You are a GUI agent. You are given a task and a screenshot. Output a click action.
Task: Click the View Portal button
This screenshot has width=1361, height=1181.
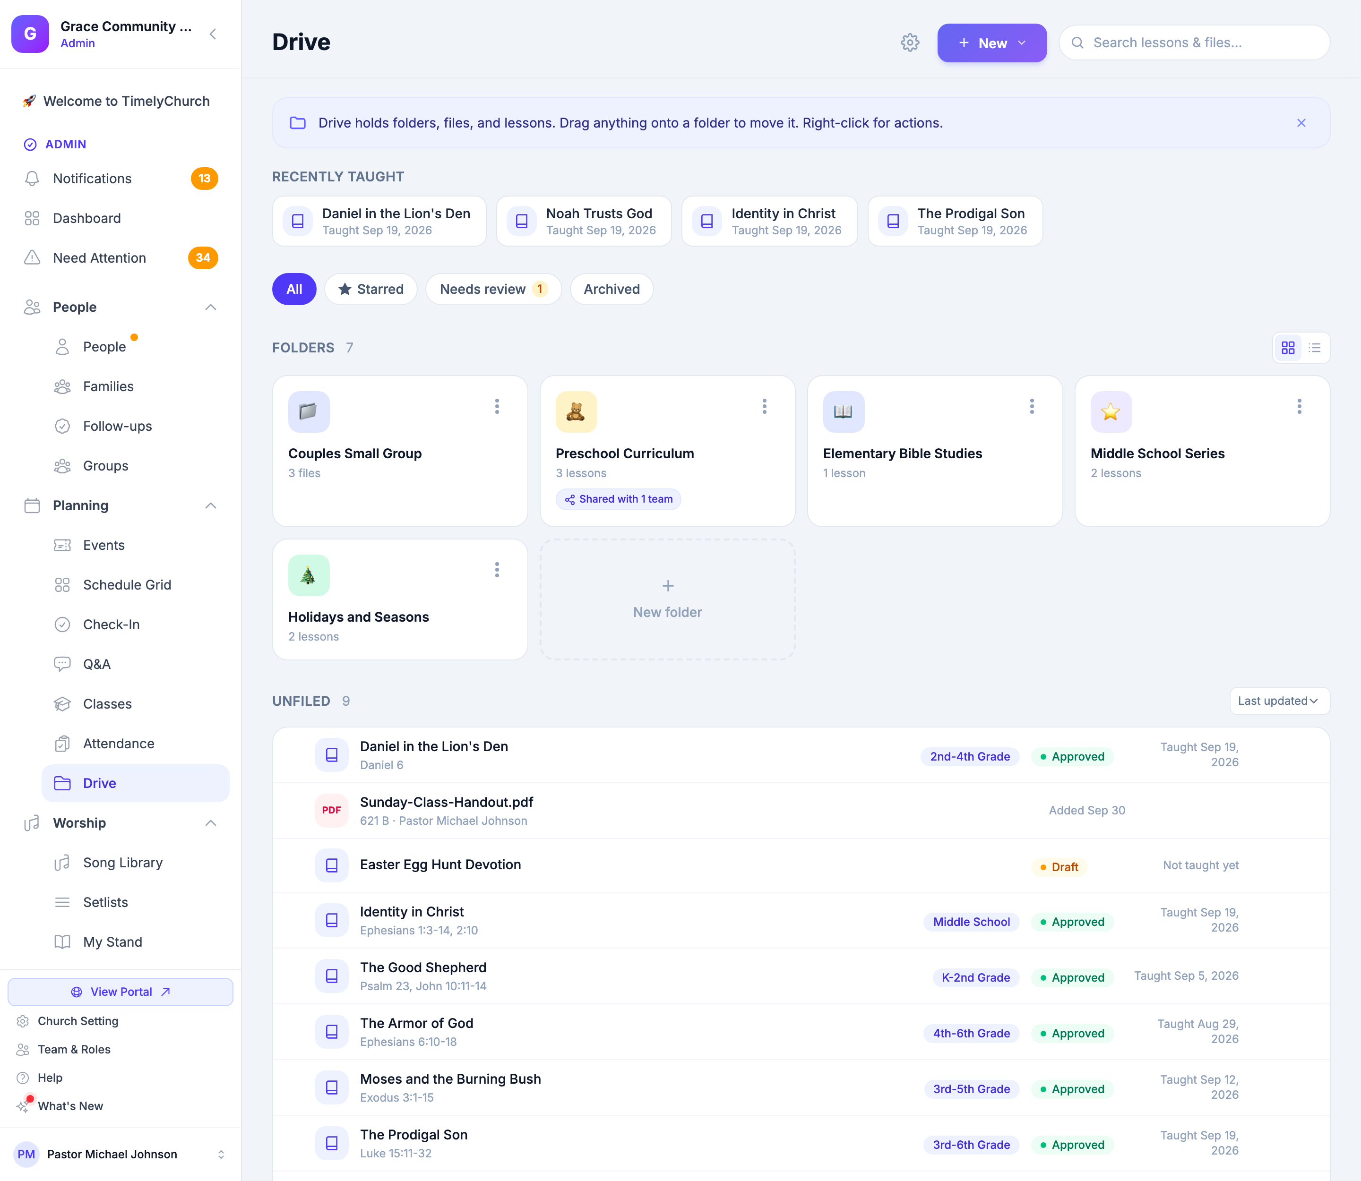point(121,992)
